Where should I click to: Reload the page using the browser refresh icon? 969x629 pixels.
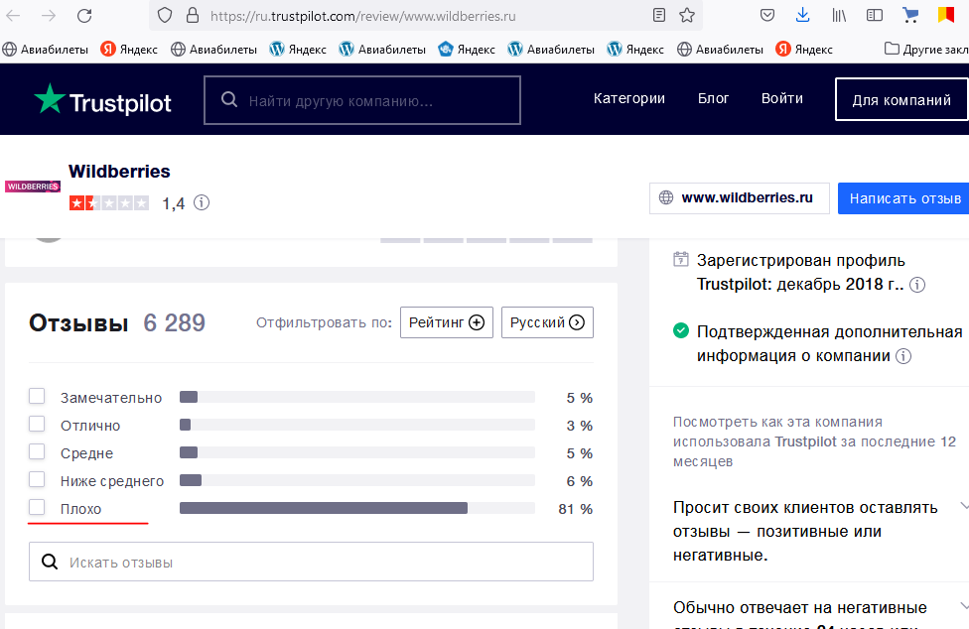pyautogui.click(x=83, y=15)
